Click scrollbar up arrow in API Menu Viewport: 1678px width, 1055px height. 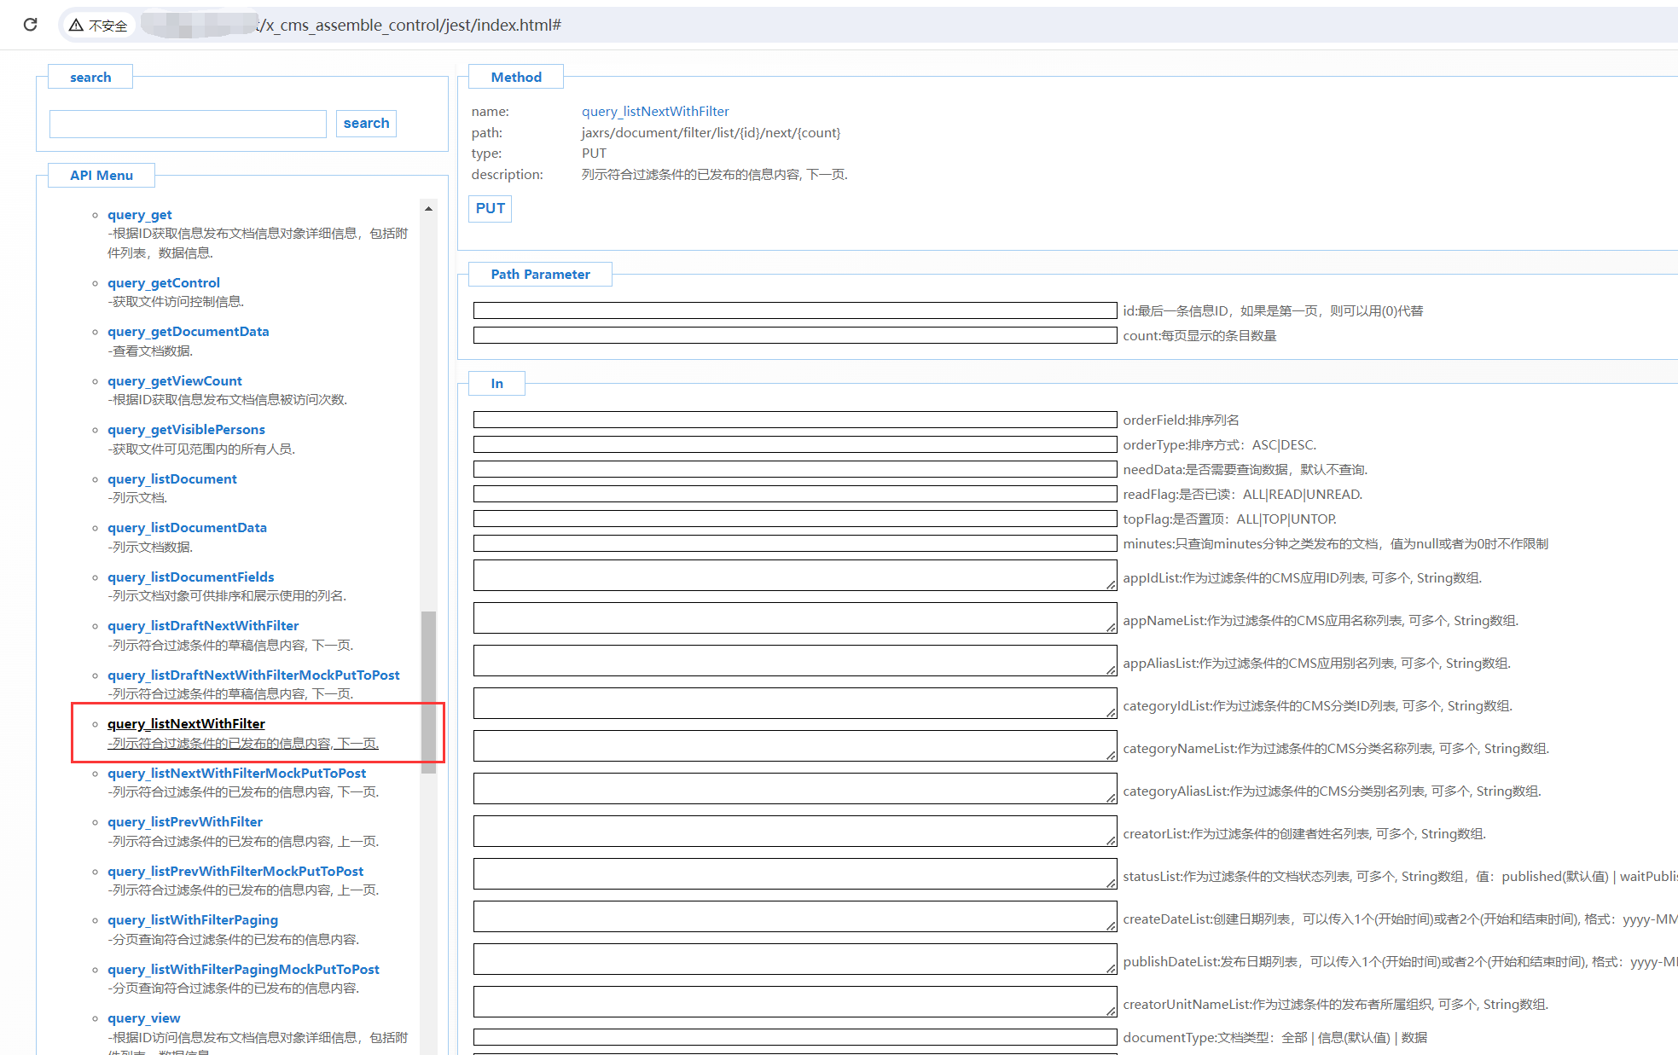[428, 208]
